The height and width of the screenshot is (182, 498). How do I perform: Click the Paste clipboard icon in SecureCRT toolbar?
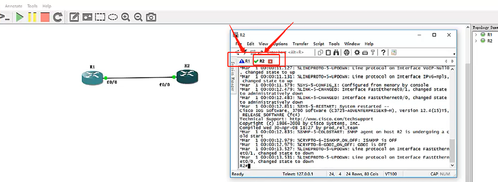pyautogui.click(x=329, y=53)
